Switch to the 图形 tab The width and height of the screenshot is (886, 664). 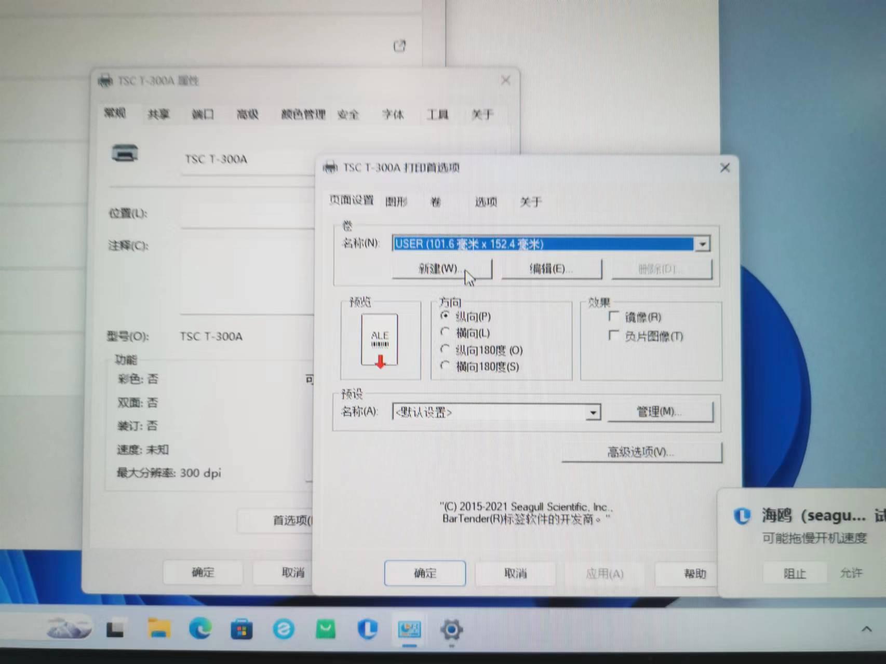tap(396, 201)
